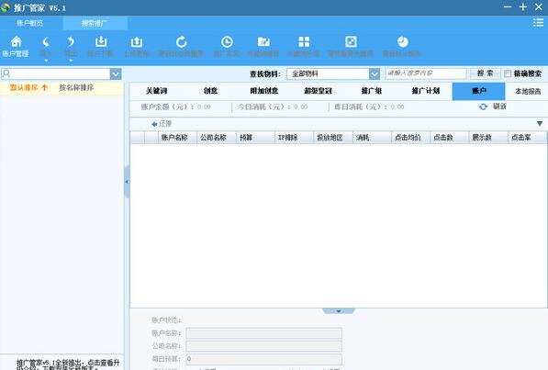Viewport: 548px width, 370px height.
Task: Switch to the 关键词 tab
Action: [157, 91]
